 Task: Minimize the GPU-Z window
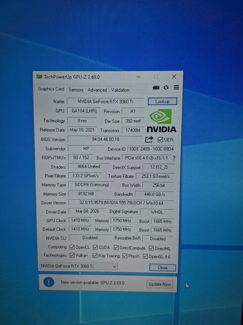pos(138,77)
